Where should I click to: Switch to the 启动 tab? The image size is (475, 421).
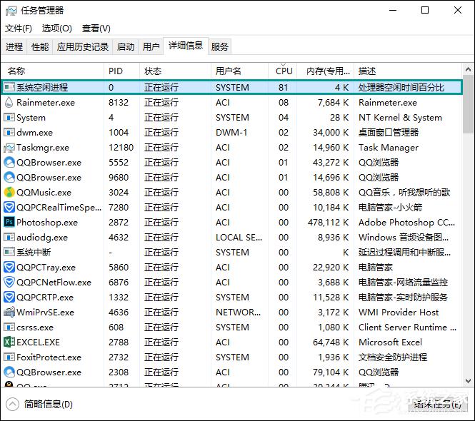click(126, 47)
